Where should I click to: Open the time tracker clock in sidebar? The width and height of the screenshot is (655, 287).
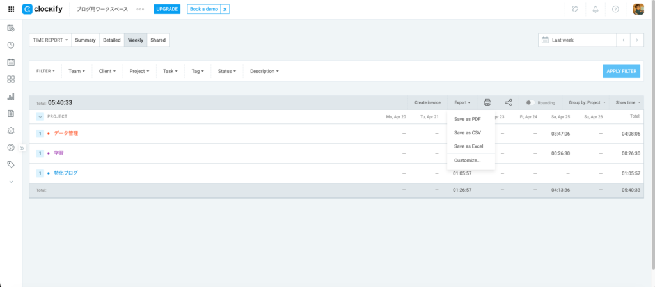pos(11,45)
